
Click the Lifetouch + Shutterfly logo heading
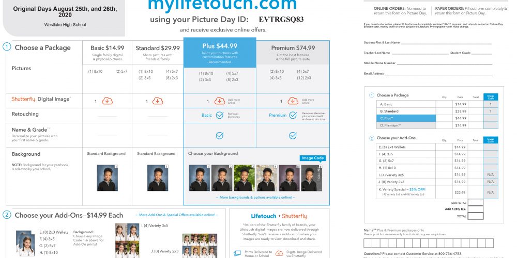click(x=279, y=216)
